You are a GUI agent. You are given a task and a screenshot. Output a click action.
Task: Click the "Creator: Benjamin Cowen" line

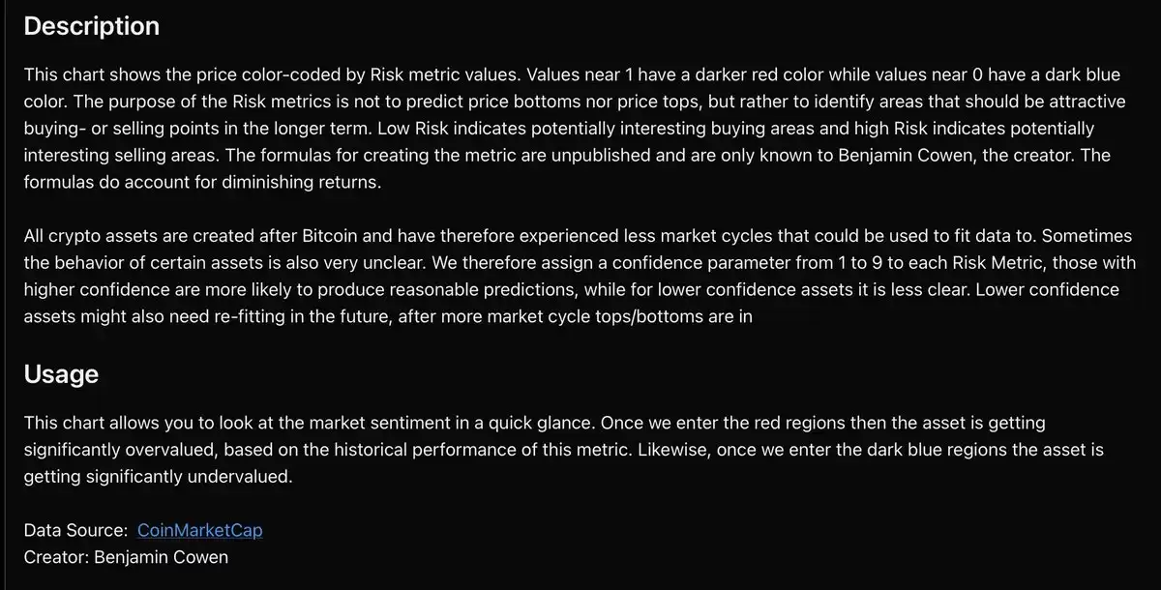[x=126, y=557]
